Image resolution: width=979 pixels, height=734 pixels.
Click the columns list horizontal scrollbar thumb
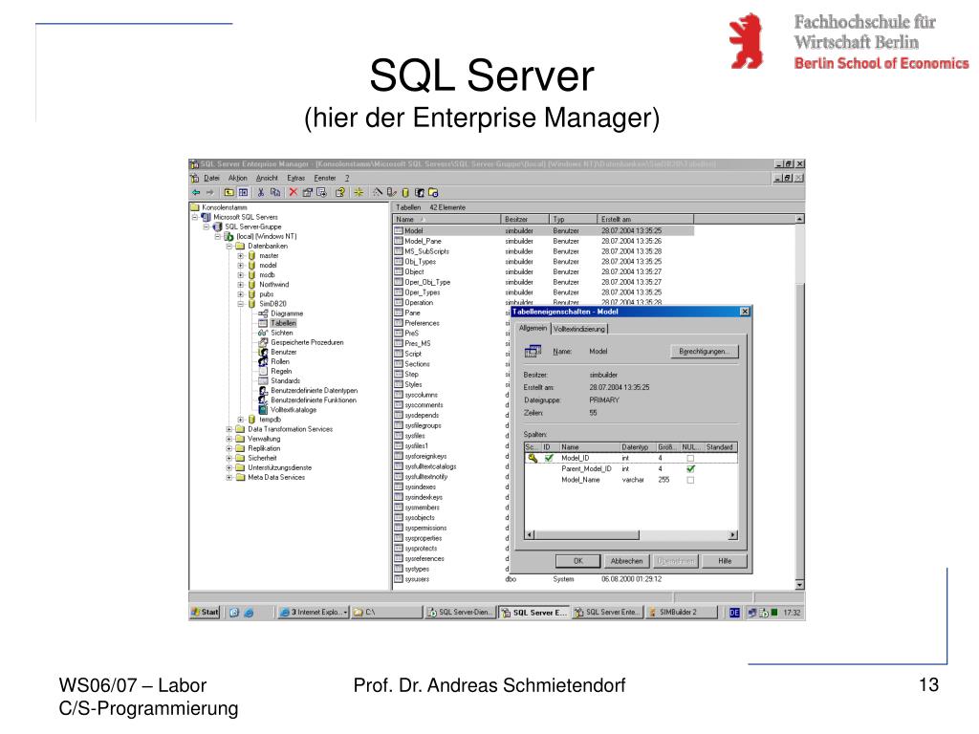[x=587, y=535]
